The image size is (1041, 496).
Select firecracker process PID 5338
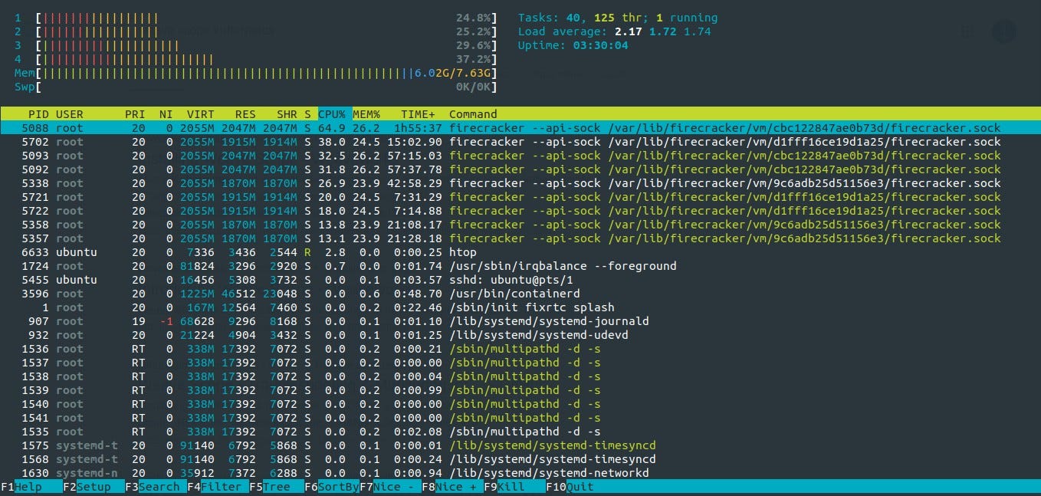520,183
